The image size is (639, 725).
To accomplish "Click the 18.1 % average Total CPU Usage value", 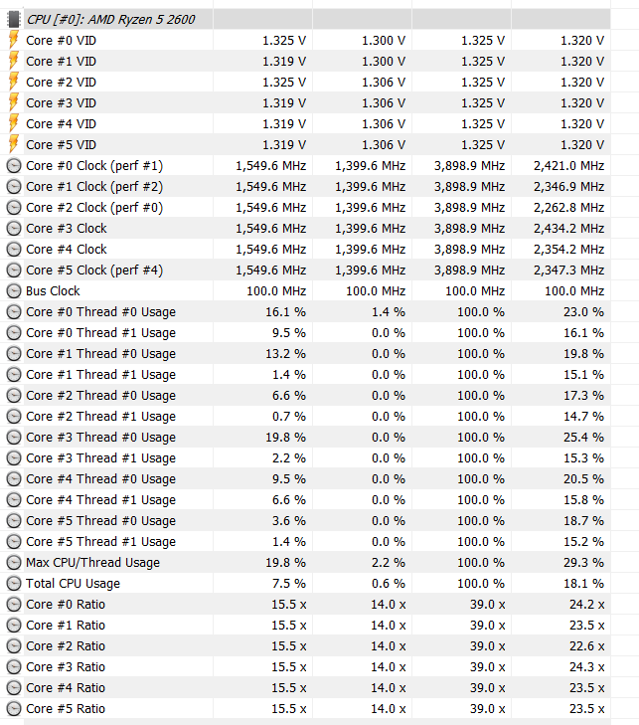I will pos(583,584).
